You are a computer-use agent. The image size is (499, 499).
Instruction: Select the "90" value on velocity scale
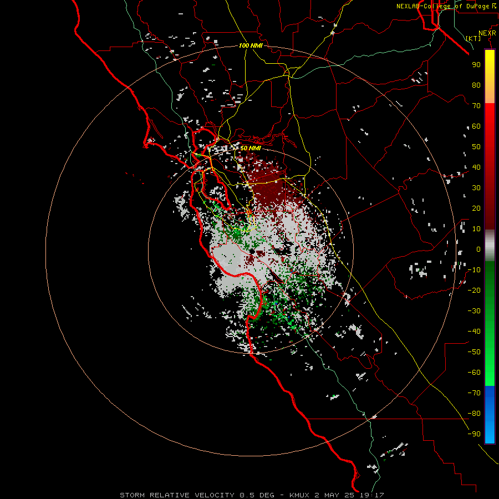476,65
